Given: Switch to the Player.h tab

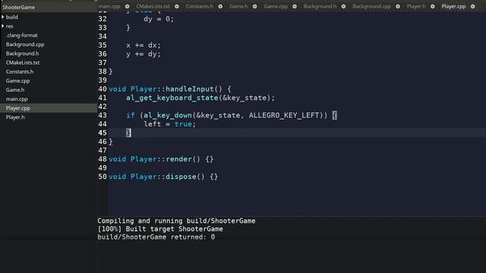Looking at the screenshot, I should pos(416,7).
